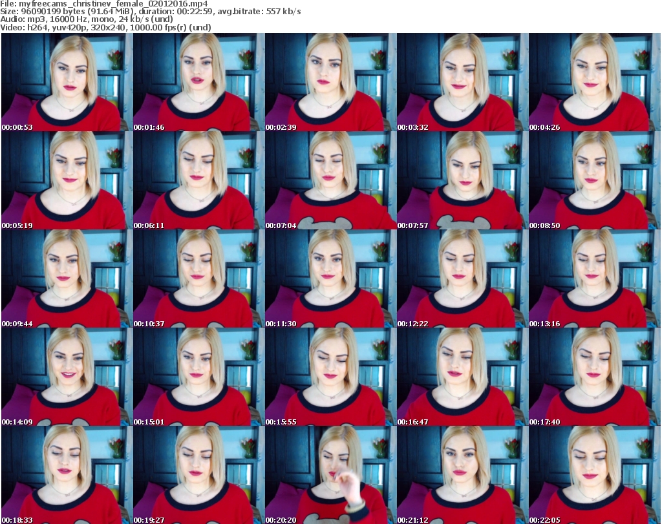662x524 pixels.
Task: Click the thumbnail timestamped 00:21:12
Action: pos(462,475)
